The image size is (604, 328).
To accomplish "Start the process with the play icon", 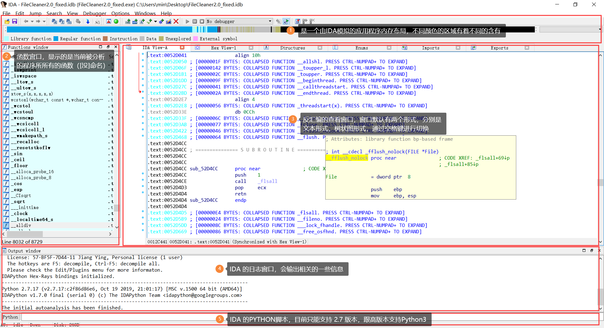I will point(187,21).
